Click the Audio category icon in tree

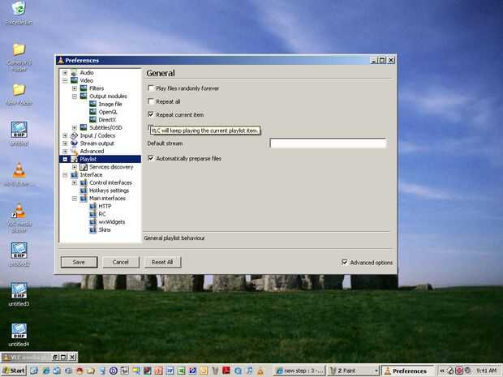(x=74, y=72)
